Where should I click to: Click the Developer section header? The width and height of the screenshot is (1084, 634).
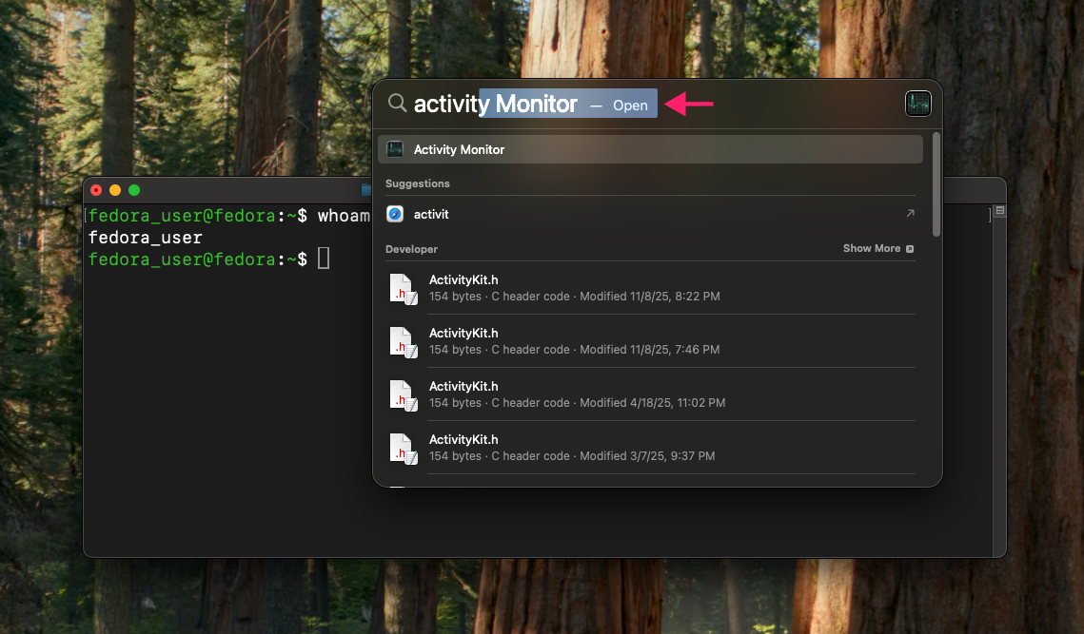[411, 249]
